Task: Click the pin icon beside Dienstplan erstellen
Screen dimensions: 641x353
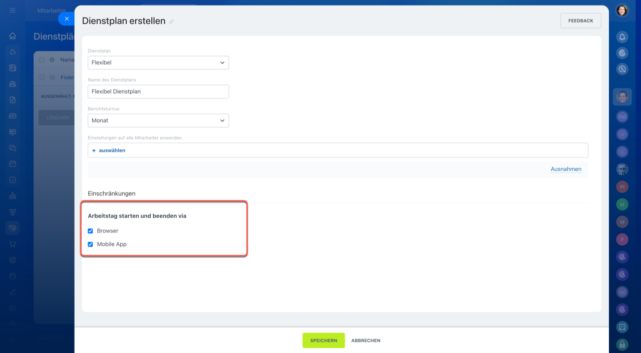Action: [171, 22]
